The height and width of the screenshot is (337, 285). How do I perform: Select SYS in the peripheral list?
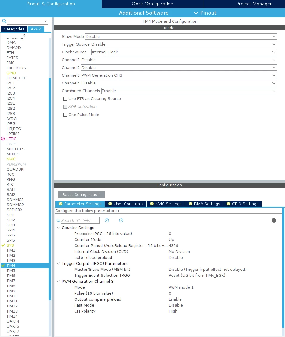point(10,245)
